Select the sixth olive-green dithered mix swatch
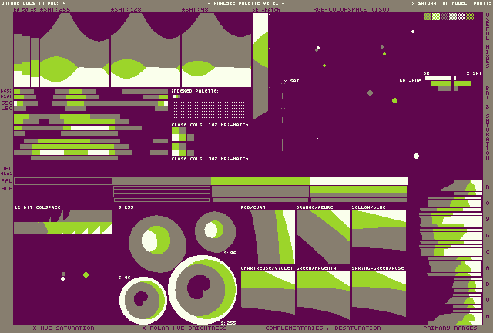493x333 pixels. click(x=470, y=16)
